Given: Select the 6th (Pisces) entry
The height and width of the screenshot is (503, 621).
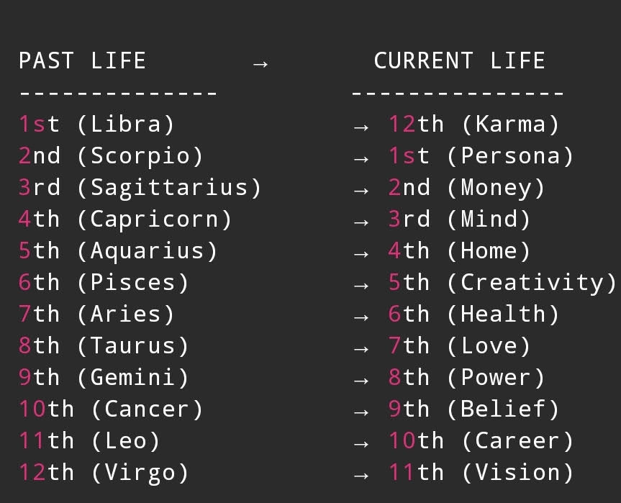Looking at the screenshot, I should 104,283.
